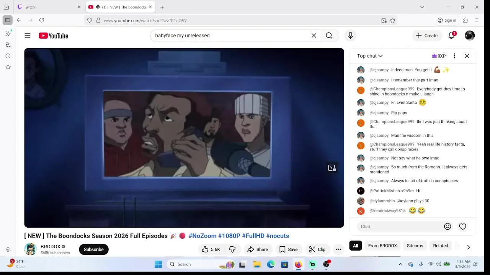Like the video thumbs up
490x275 pixels.
click(211, 249)
